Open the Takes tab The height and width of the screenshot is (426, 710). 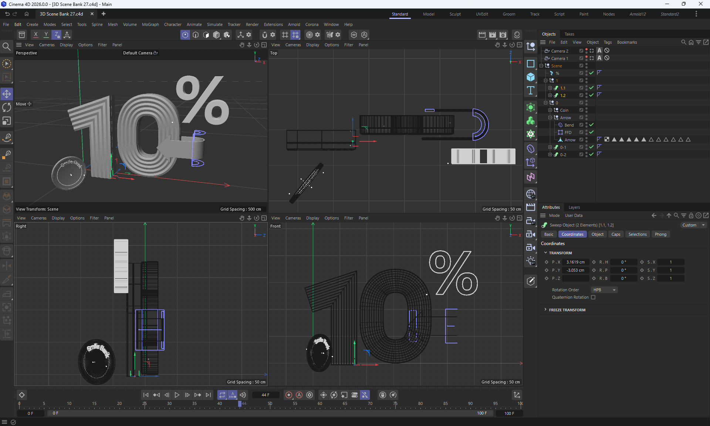tap(569, 34)
